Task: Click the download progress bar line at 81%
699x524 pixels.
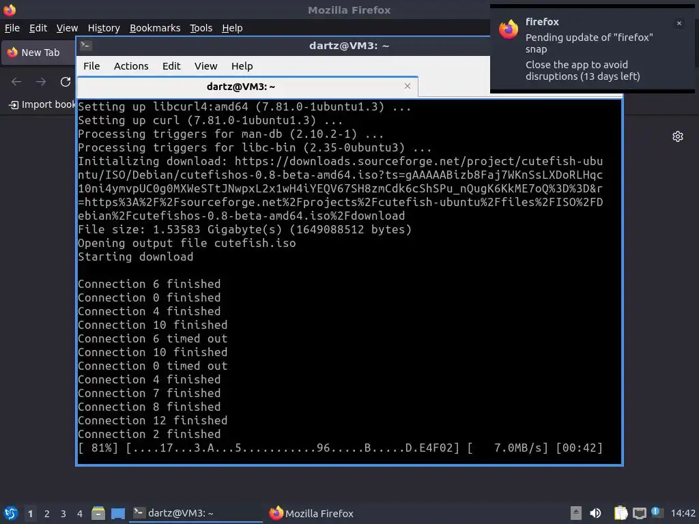Action: pyautogui.click(x=340, y=448)
